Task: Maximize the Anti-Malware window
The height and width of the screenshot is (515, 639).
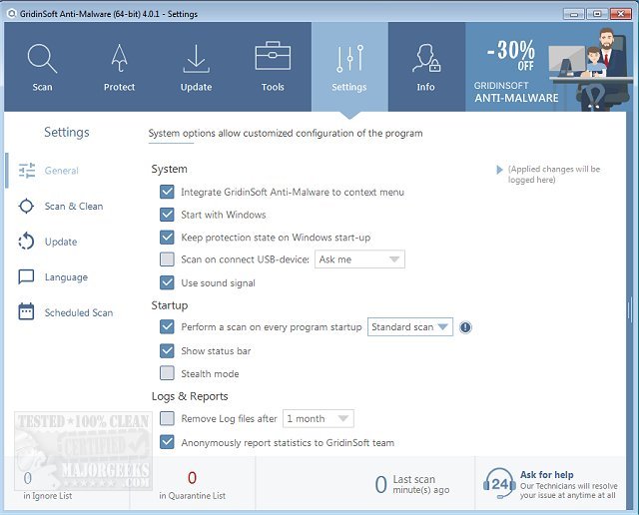Action: [597, 14]
